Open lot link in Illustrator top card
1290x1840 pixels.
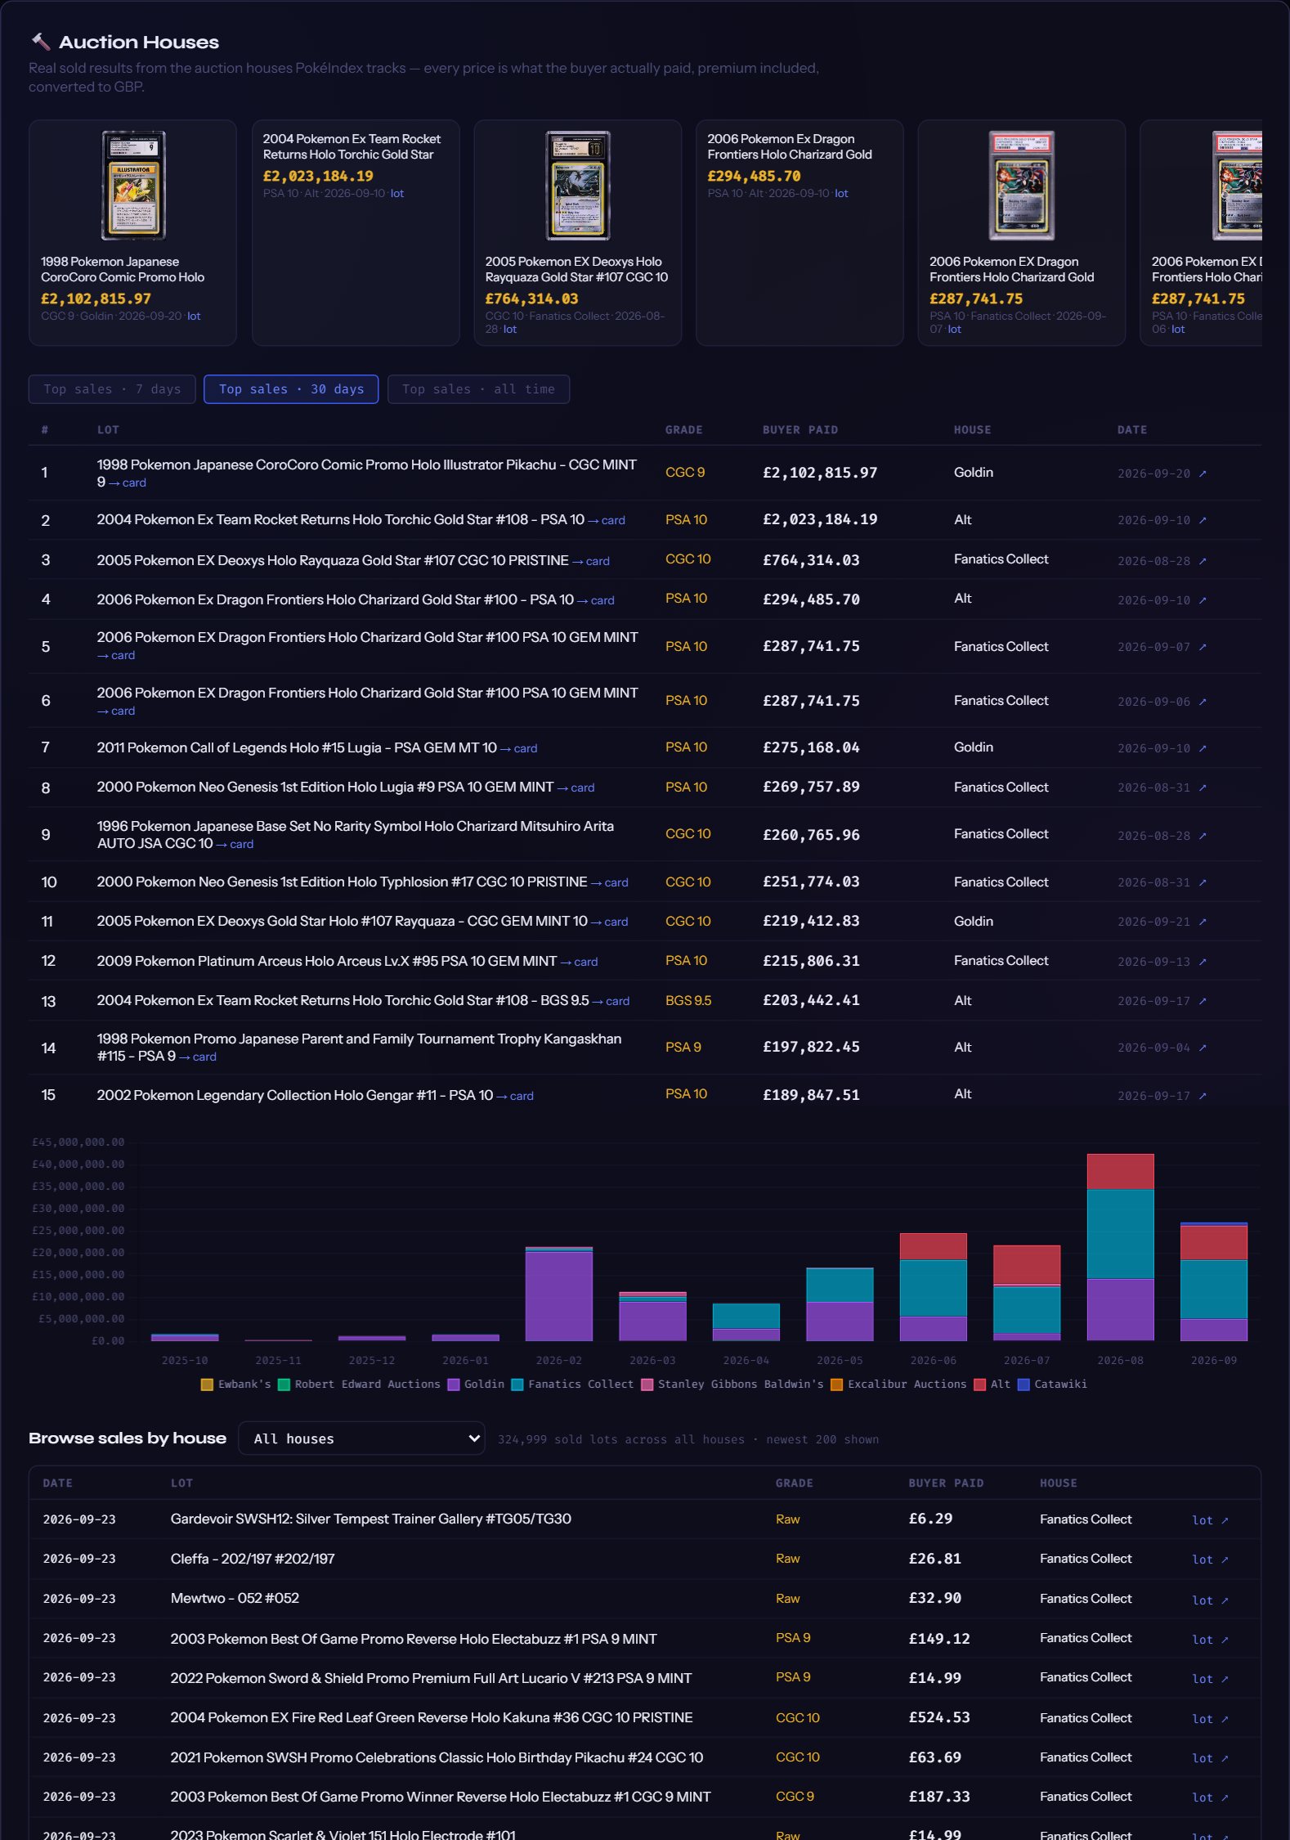click(x=194, y=316)
